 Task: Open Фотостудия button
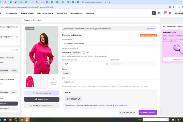pos(42,99)
